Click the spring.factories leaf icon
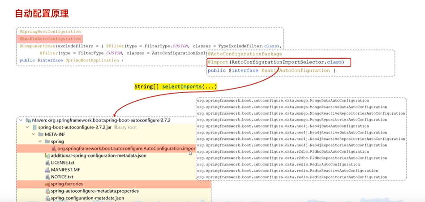The width and height of the screenshot is (425, 202). [x=47, y=184]
